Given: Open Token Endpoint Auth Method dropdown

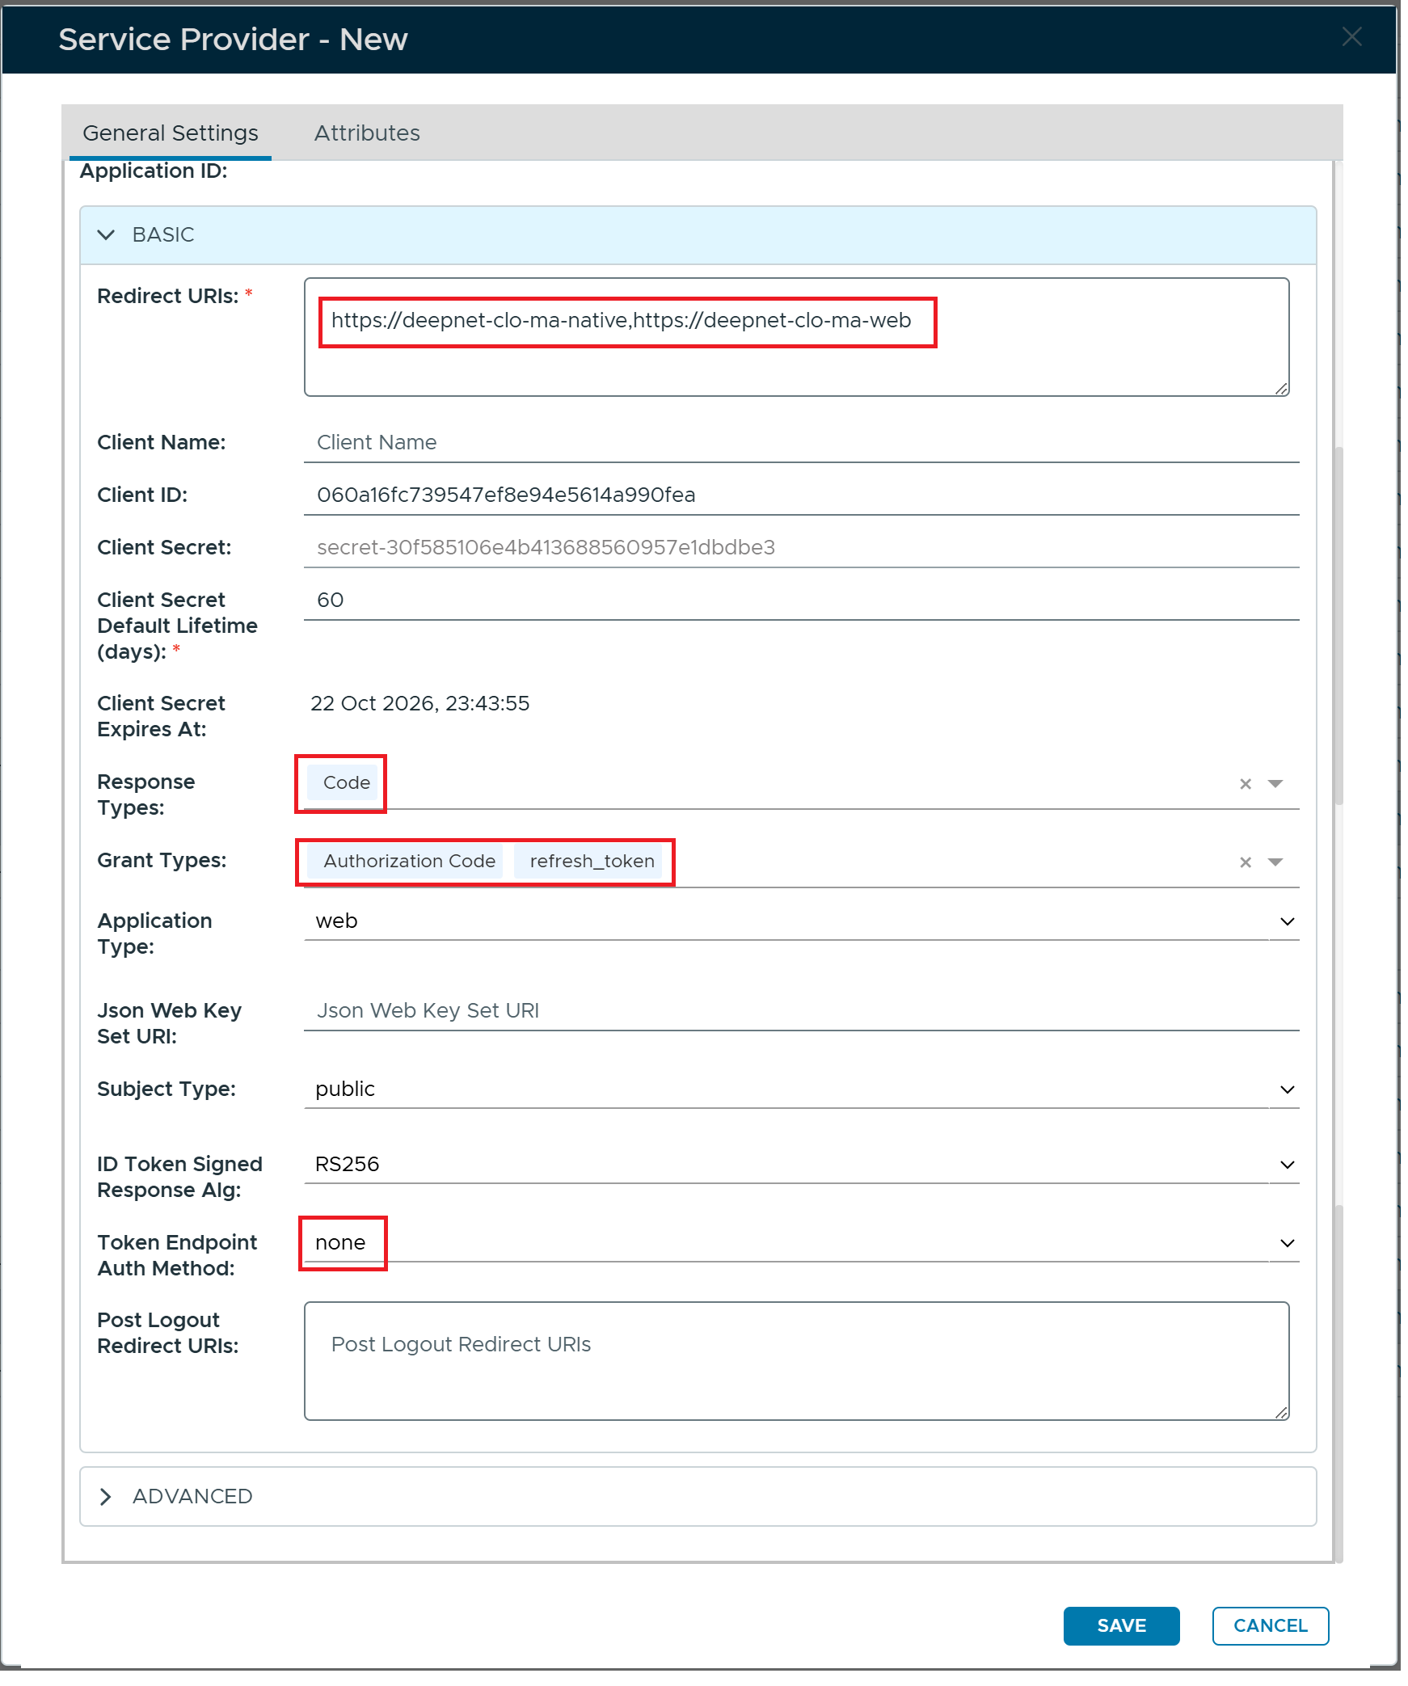Looking at the screenshot, I should click(802, 1243).
